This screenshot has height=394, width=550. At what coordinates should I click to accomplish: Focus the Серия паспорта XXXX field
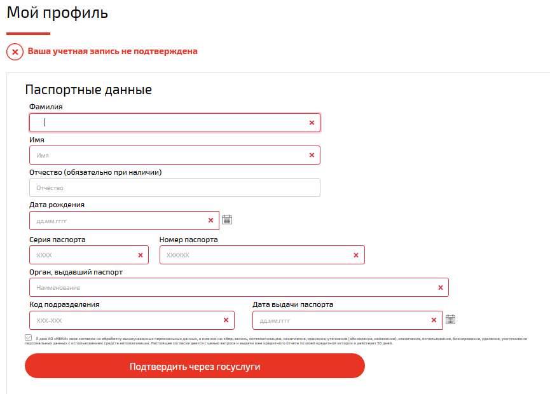pyautogui.click(x=89, y=255)
